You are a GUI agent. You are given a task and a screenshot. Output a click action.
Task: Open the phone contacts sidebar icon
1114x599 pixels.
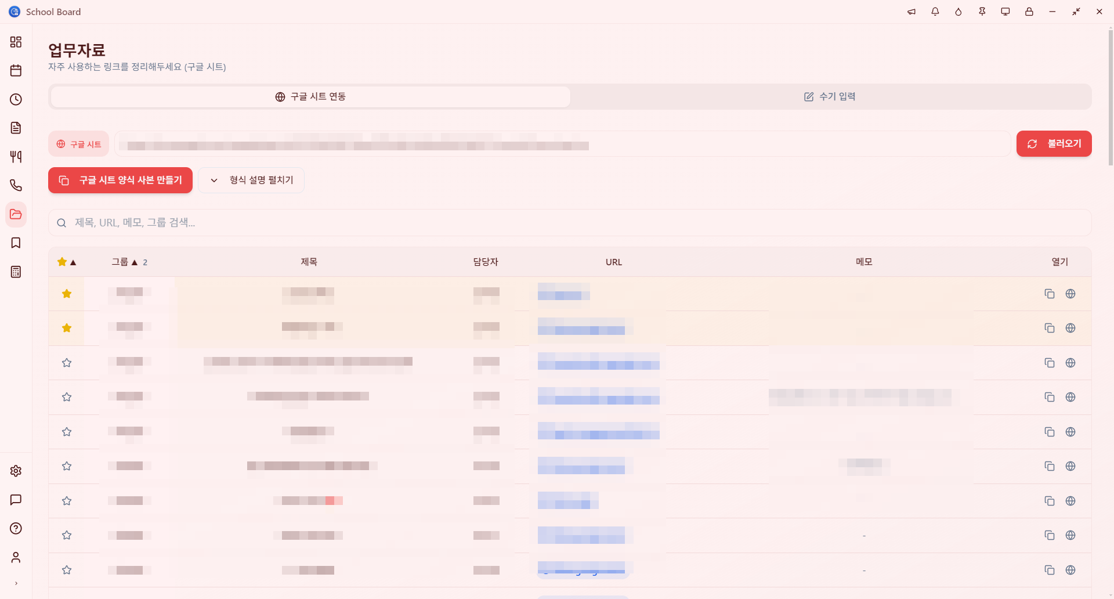click(16, 186)
